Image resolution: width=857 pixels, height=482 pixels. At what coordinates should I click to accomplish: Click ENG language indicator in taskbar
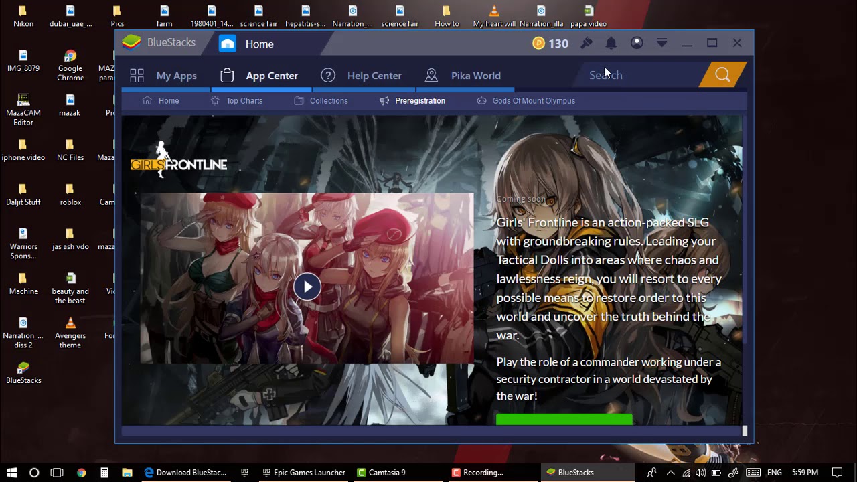tap(775, 472)
